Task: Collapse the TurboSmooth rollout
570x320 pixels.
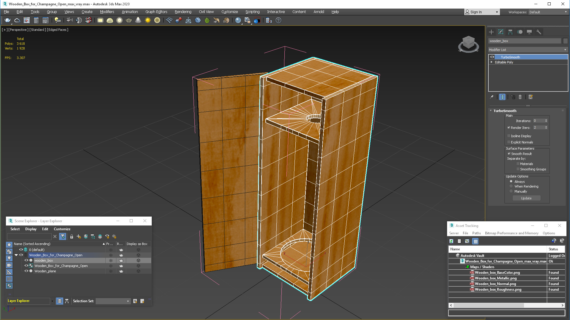Action: tap(491, 111)
